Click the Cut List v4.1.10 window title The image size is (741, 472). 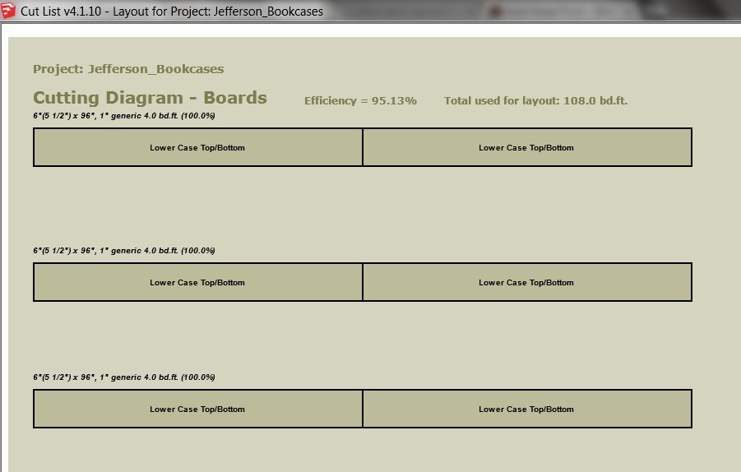click(173, 12)
